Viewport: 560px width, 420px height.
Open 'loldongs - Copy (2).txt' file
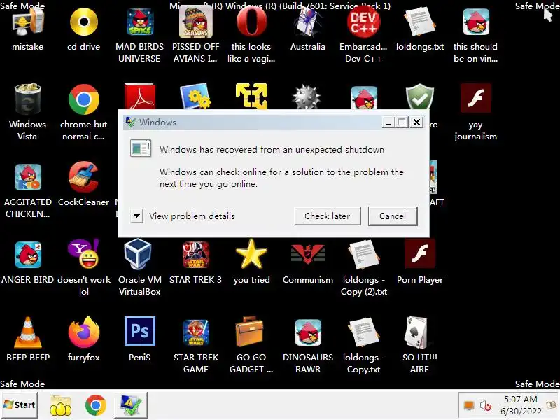click(x=363, y=254)
